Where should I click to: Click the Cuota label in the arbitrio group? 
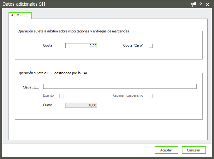click(48, 45)
